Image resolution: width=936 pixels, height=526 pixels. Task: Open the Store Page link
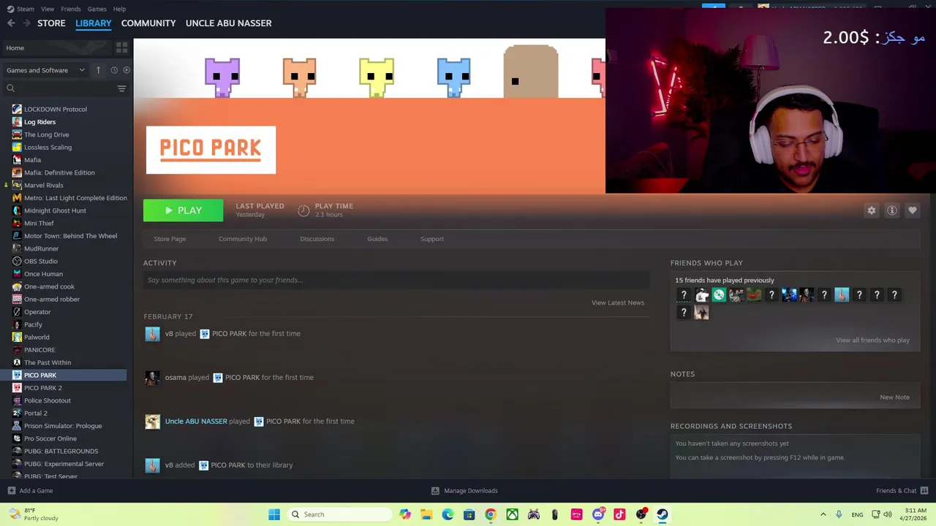(170, 239)
